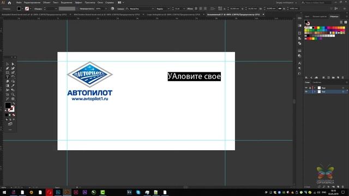Select the Artboard tool
The image size is (349, 196).
point(7,94)
